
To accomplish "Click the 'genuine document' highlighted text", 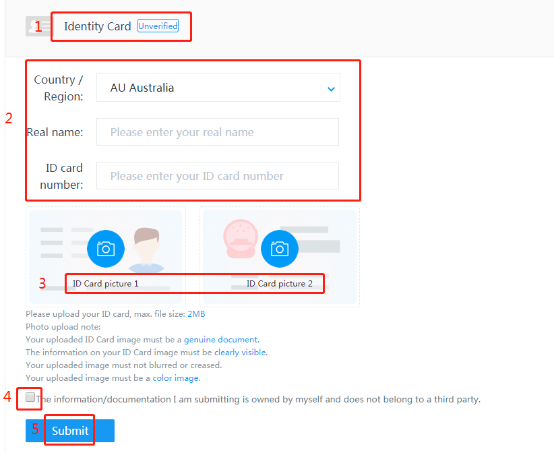I will coord(222,340).
